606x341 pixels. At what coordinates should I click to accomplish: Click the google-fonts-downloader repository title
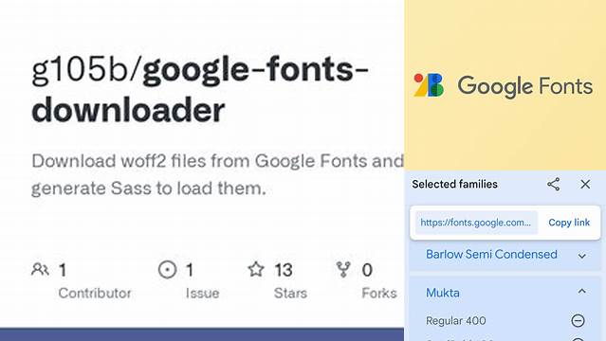(x=199, y=90)
